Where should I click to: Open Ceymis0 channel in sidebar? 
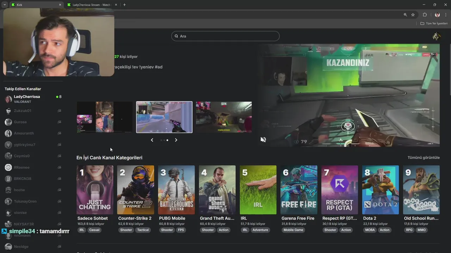[33, 156]
